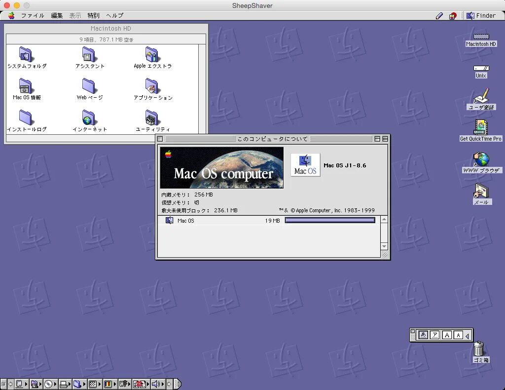Viewport: 505px width, 390px height.
Task: Open the 編集 menu
Action: pos(57,15)
